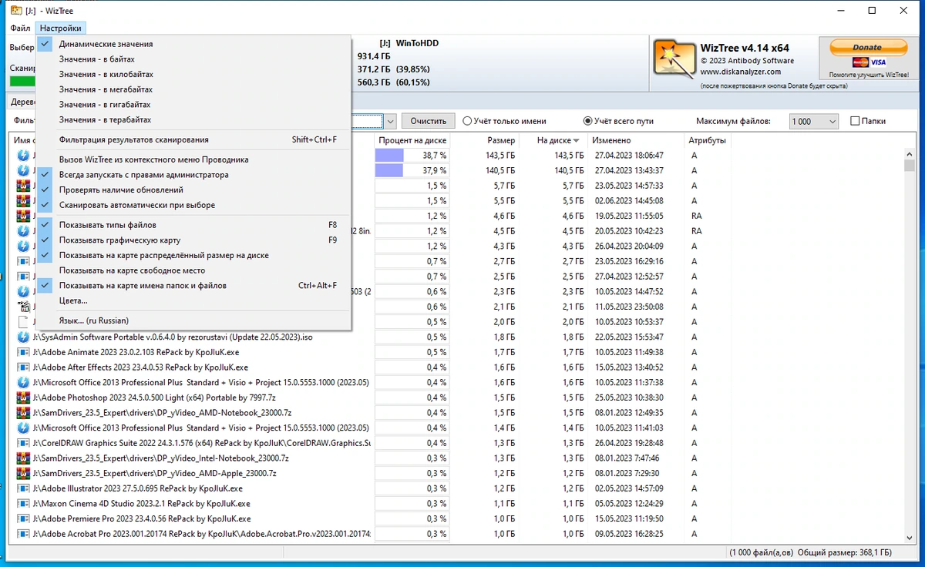Click the 143,5 ГБ size value
This screenshot has height=567, width=925.
[500, 156]
